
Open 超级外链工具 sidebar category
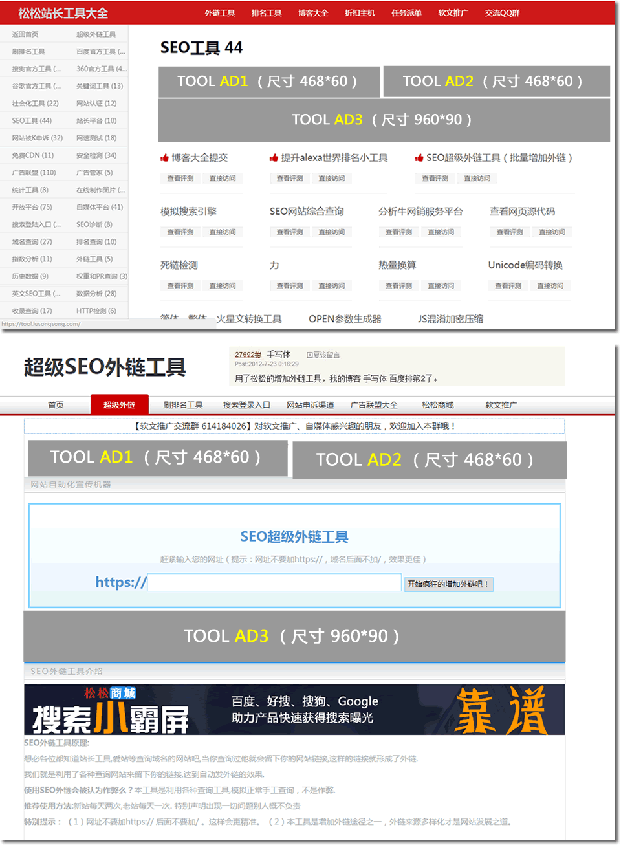tap(96, 34)
